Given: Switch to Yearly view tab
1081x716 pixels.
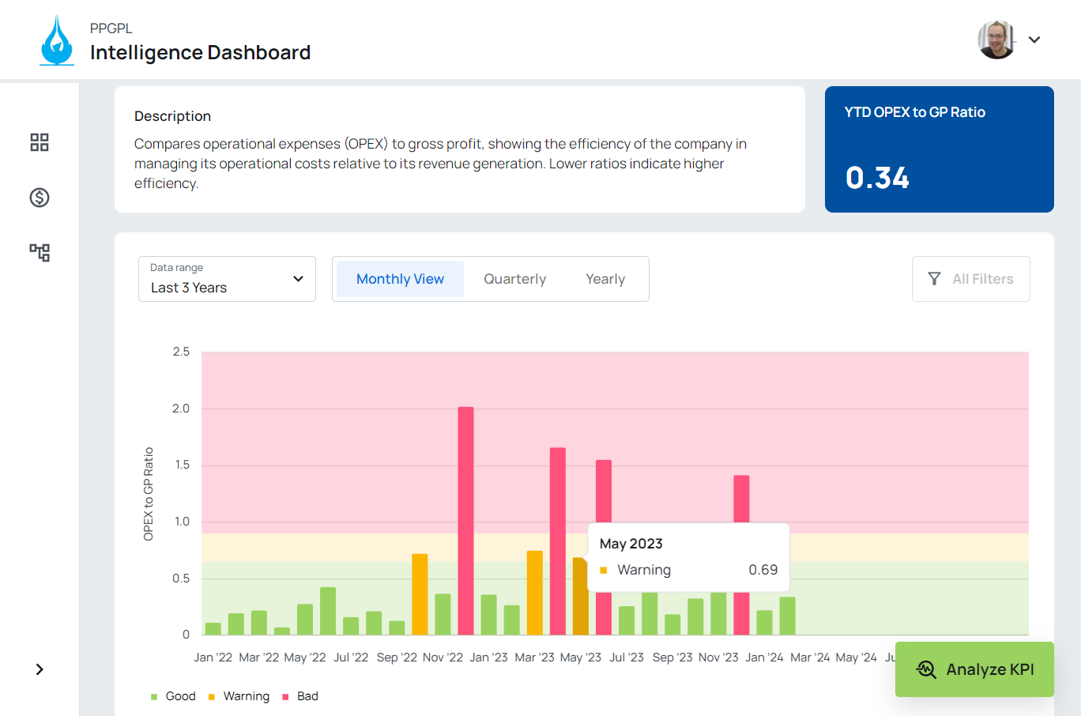Looking at the screenshot, I should point(605,279).
